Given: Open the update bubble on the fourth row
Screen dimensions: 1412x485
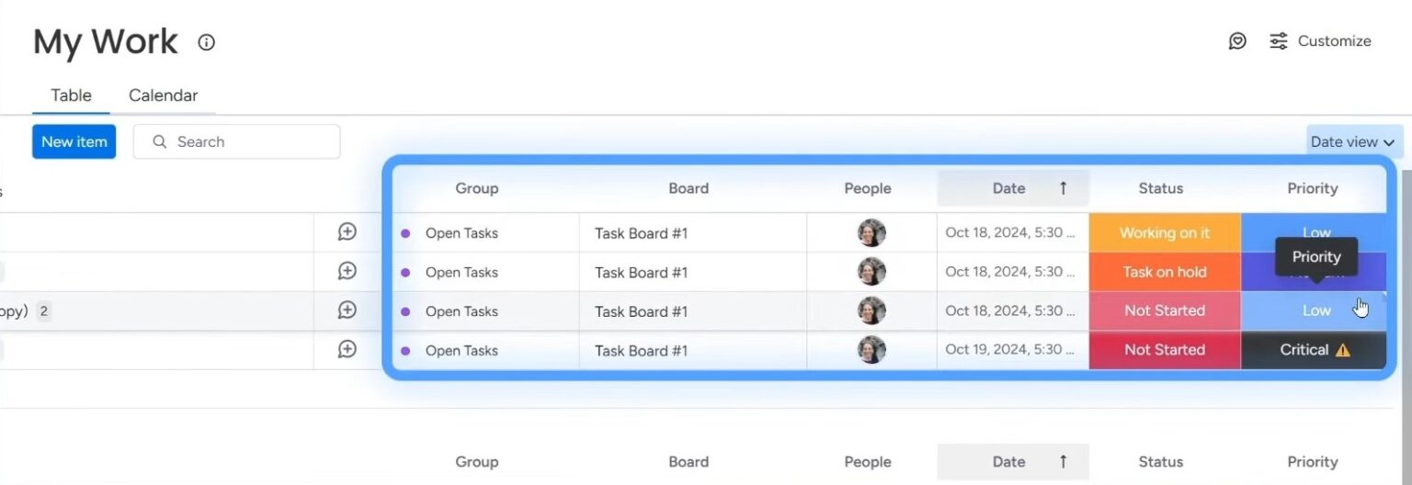Looking at the screenshot, I should (x=347, y=349).
